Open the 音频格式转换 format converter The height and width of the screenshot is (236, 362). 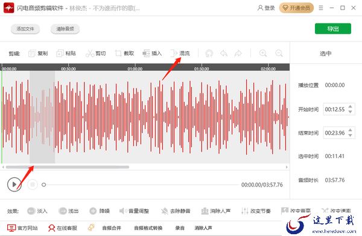click(148, 228)
